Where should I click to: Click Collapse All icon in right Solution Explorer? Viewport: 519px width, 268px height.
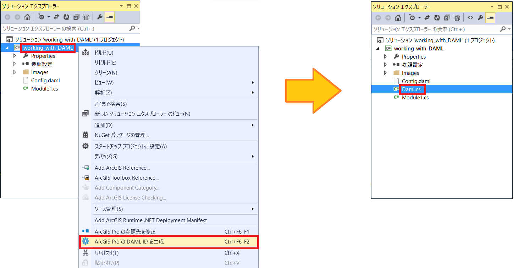point(447,18)
